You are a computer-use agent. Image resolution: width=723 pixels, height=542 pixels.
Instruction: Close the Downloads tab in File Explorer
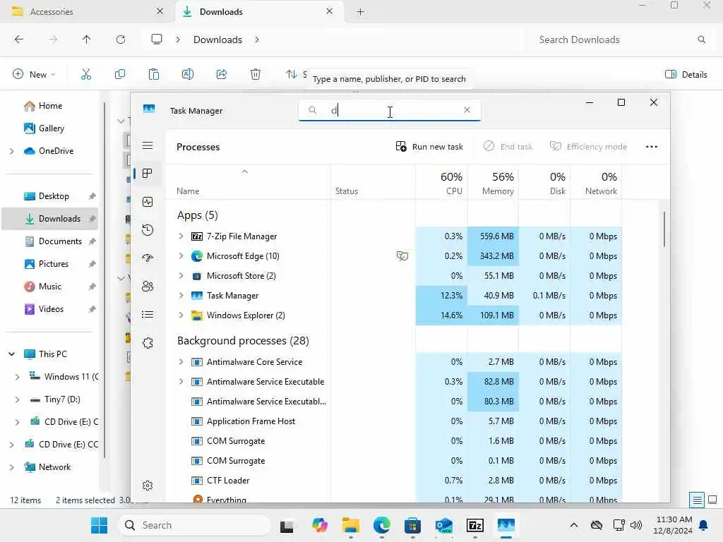point(329,11)
